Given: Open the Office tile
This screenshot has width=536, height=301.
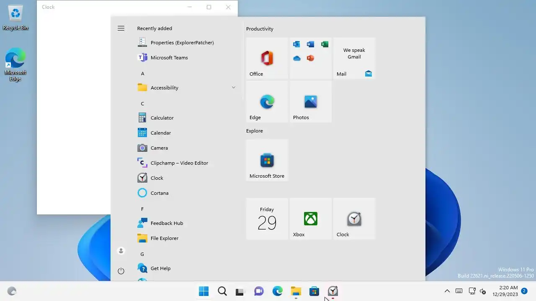Looking at the screenshot, I should coord(267,59).
